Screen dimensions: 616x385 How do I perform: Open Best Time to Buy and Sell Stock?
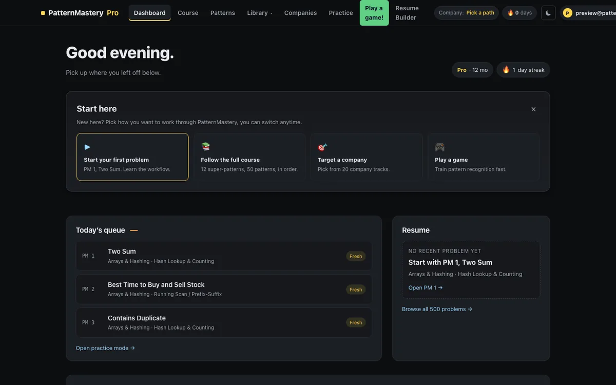pyautogui.click(x=224, y=289)
